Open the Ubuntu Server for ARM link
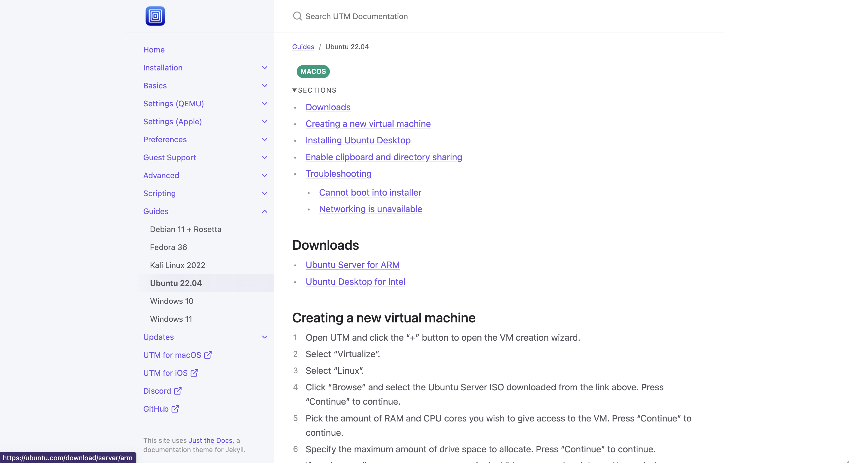This screenshot has width=849, height=463. point(352,265)
